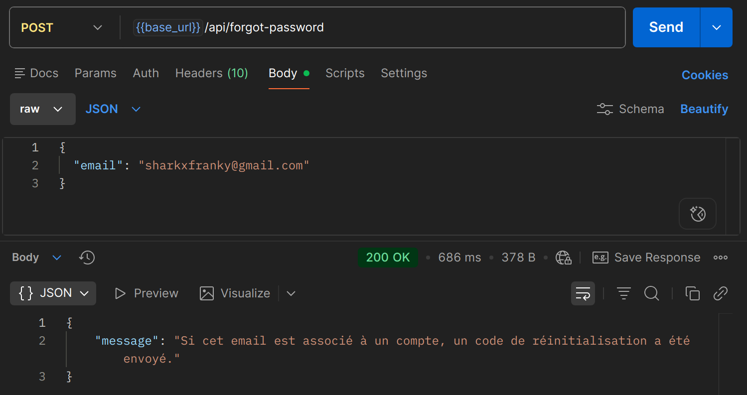Click line number 2 in request editor

pos(35,165)
